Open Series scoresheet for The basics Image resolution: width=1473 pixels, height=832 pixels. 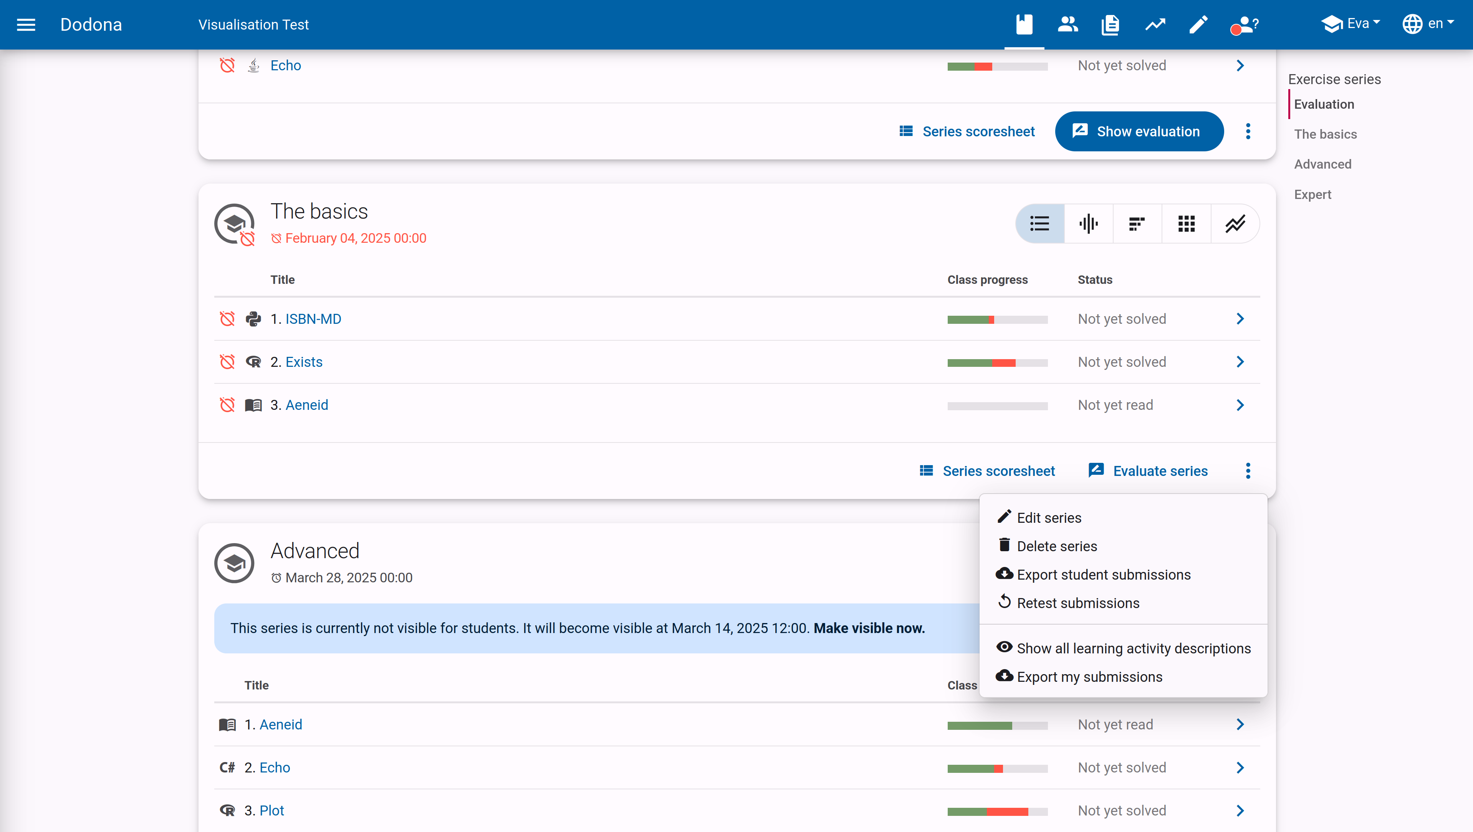point(987,471)
